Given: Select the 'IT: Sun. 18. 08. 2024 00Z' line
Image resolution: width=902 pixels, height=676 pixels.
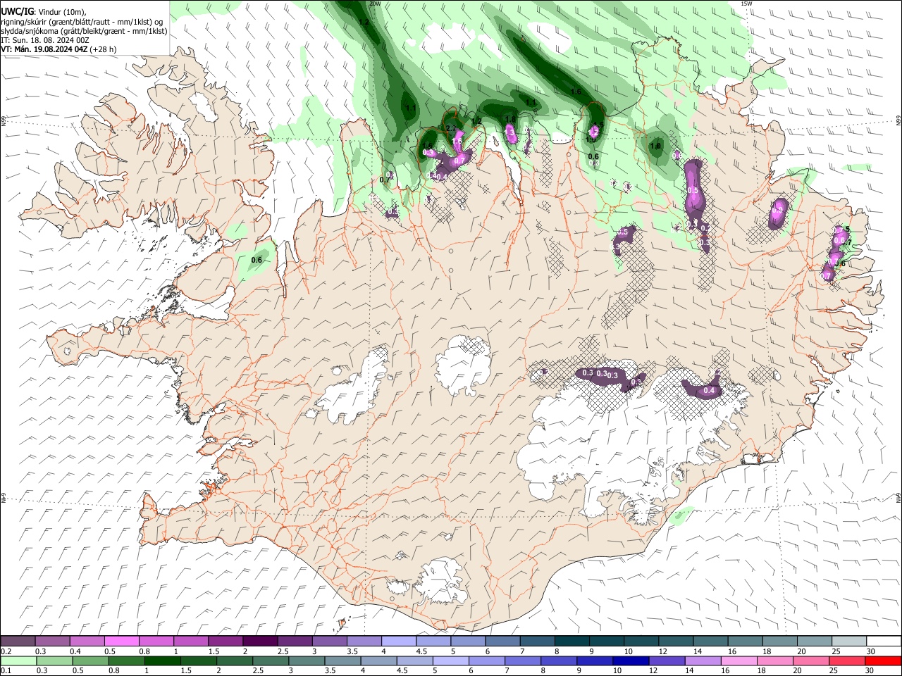Looking at the screenshot, I should click(44, 40).
